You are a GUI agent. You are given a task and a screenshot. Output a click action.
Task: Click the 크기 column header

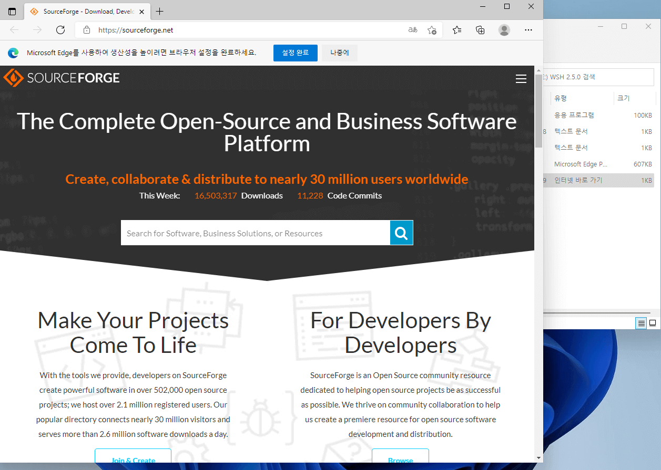[x=623, y=98]
